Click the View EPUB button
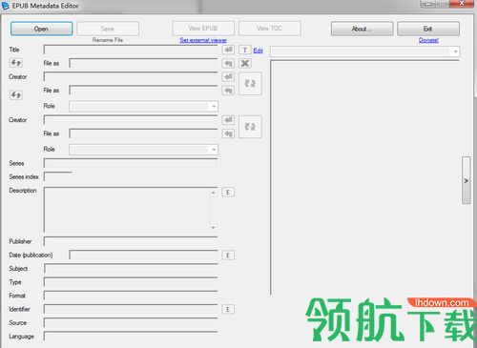The height and width of the screenshot is (348, 477). pos(203,29)
